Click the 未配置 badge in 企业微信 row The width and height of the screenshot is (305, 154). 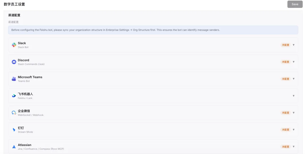pyautogui.click(x=286, y=113)
